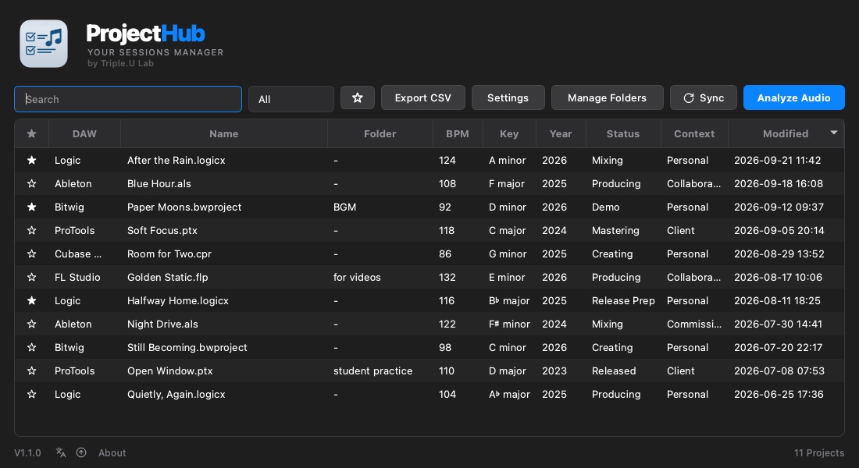Click the Release Prep status cell

(623, 300)
